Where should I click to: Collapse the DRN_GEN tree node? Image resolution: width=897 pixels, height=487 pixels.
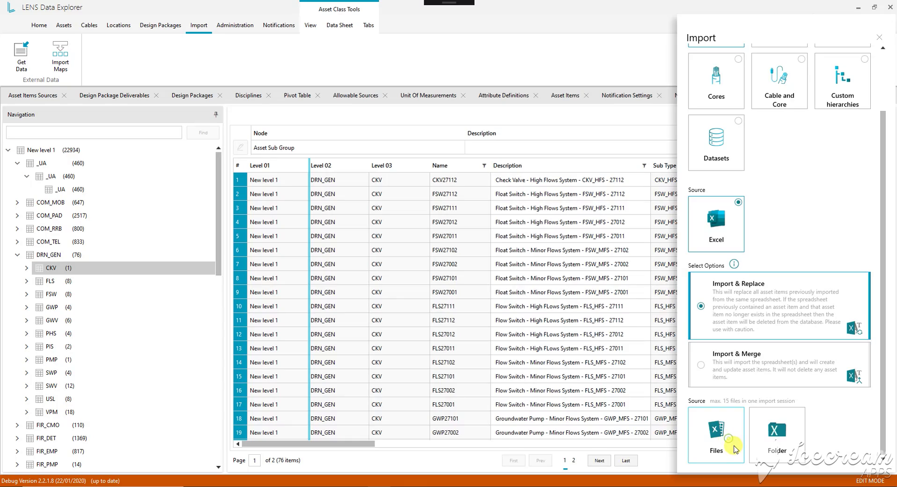pyautogui.click(x=17, y=255)
